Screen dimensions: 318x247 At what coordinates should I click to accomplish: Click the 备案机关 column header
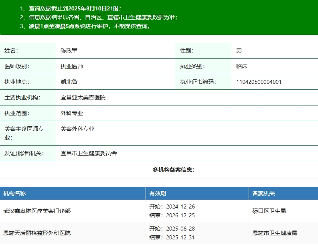coord(263,193)
